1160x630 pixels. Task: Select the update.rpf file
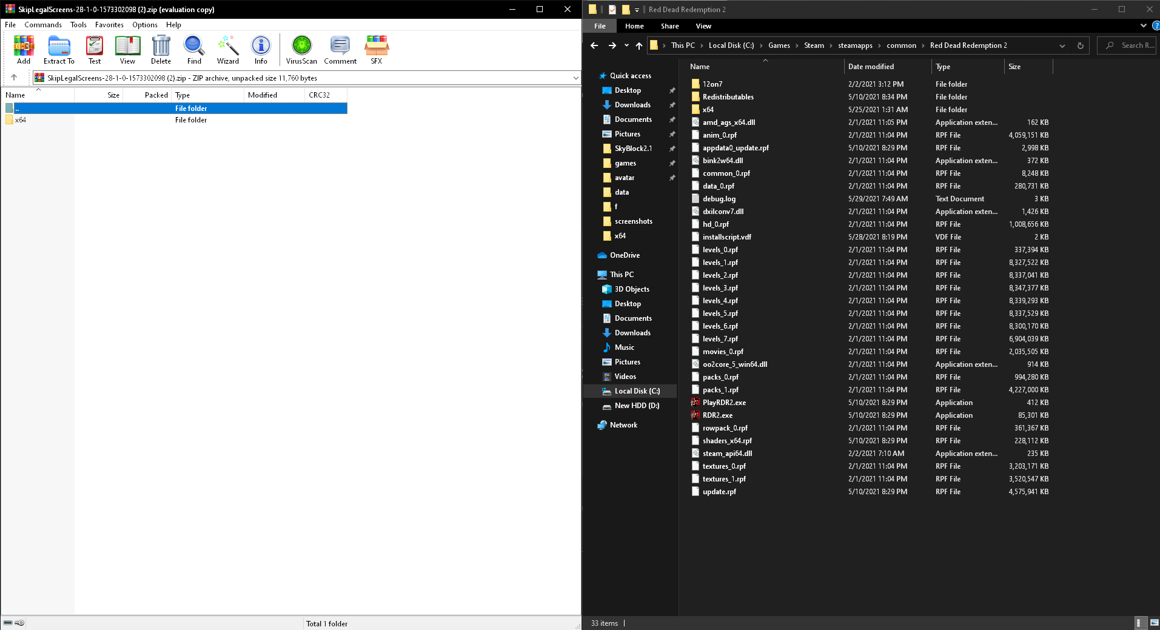tap(719, 492)
